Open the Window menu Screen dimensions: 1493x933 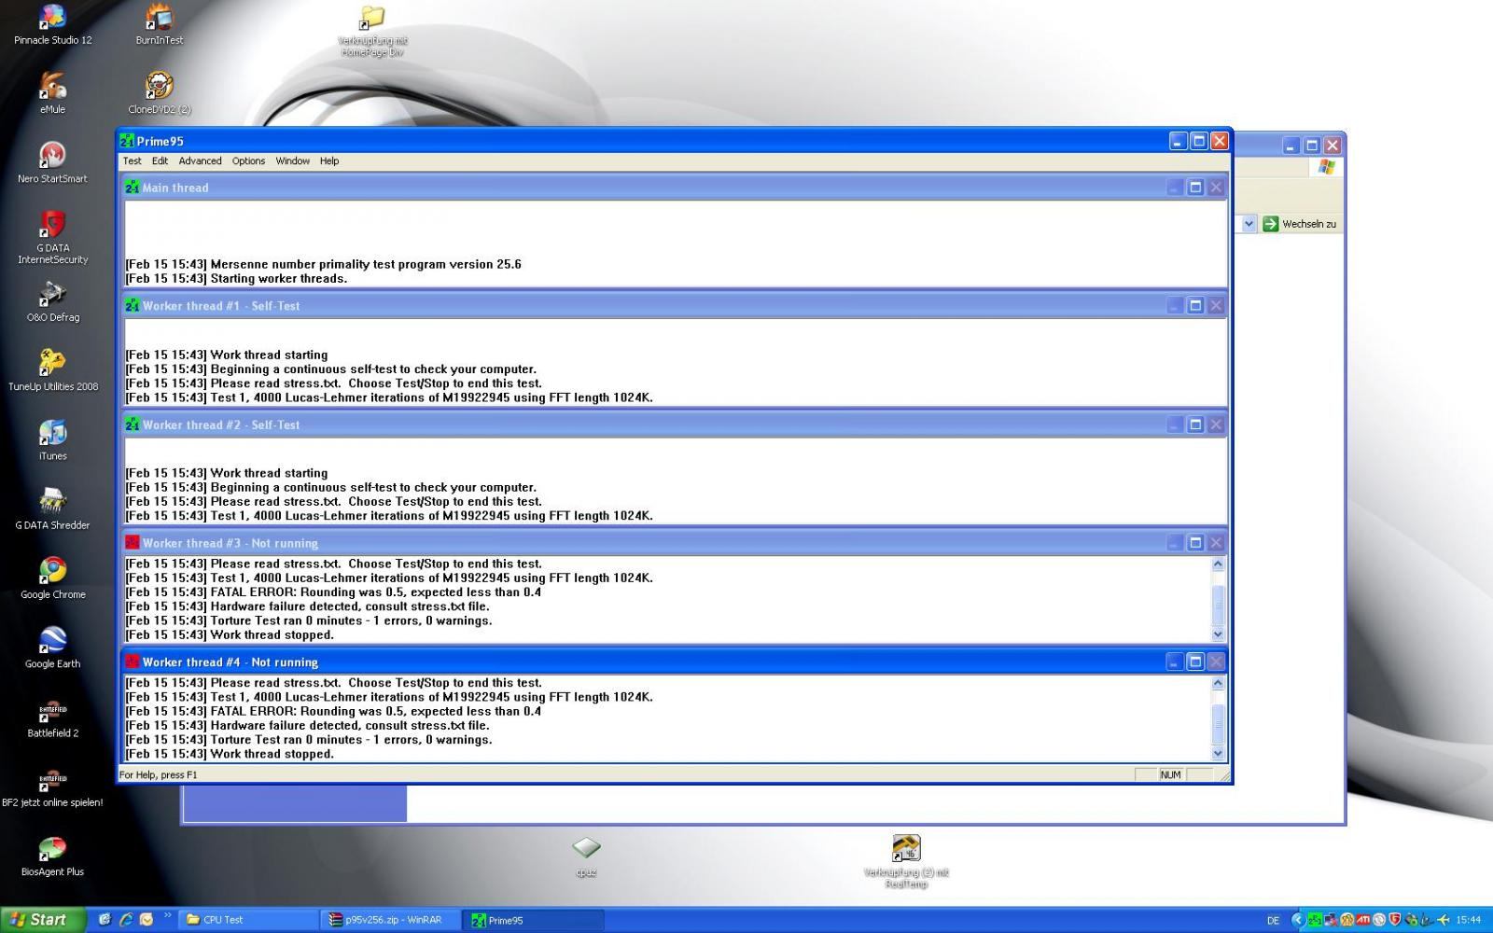coord(293,160)
